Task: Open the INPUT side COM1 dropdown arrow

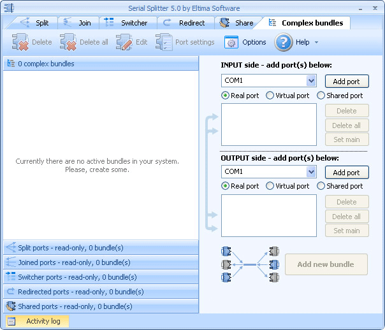Action: pyautogui.click(x=311, y=81)
